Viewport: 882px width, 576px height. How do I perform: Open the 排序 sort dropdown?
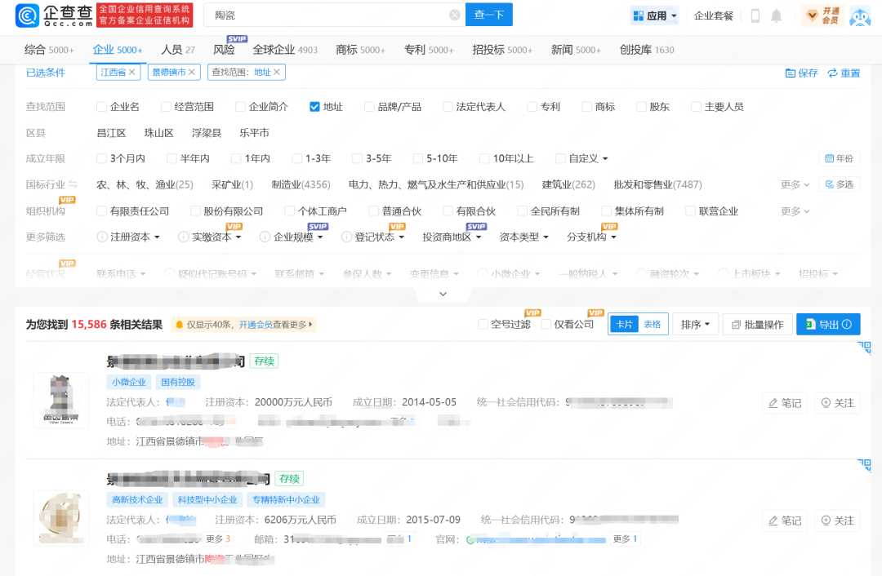click(x=695, y=324)
